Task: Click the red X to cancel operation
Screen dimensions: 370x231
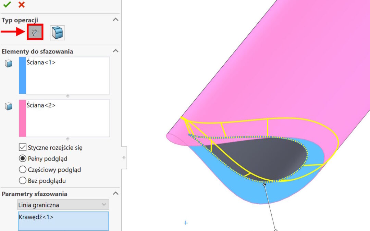Action: coord(21,5)
